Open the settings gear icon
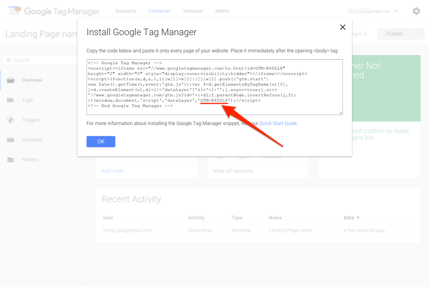This screenshot has width=429, height=287. coord(416,11)
